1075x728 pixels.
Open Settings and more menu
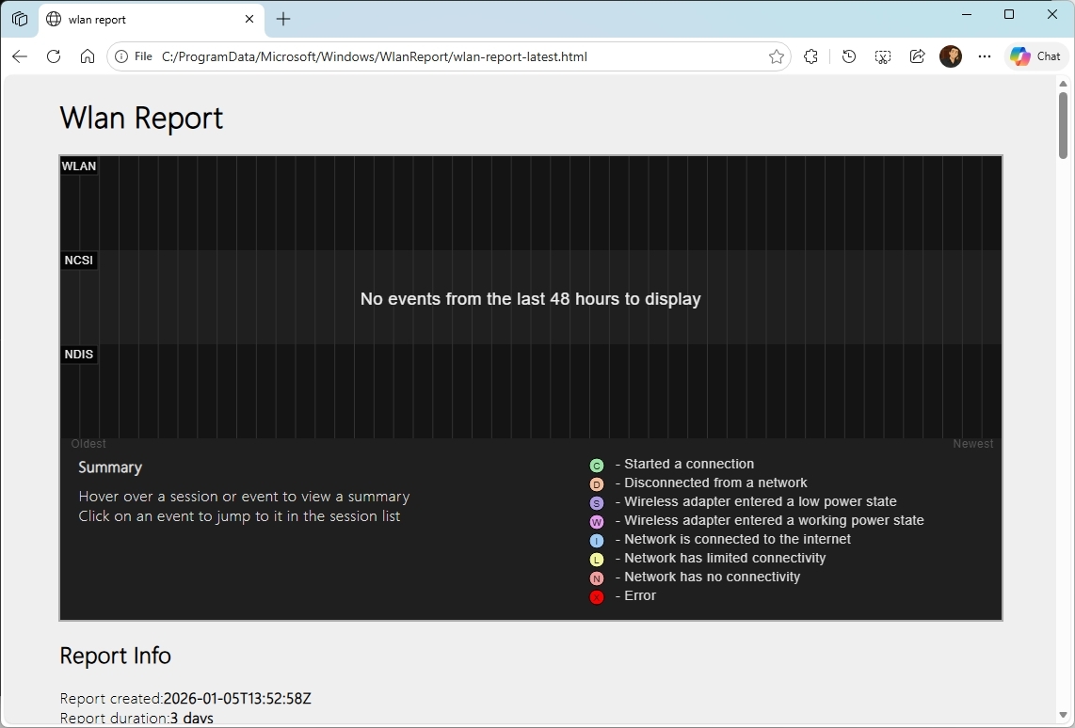coord(985,56)
